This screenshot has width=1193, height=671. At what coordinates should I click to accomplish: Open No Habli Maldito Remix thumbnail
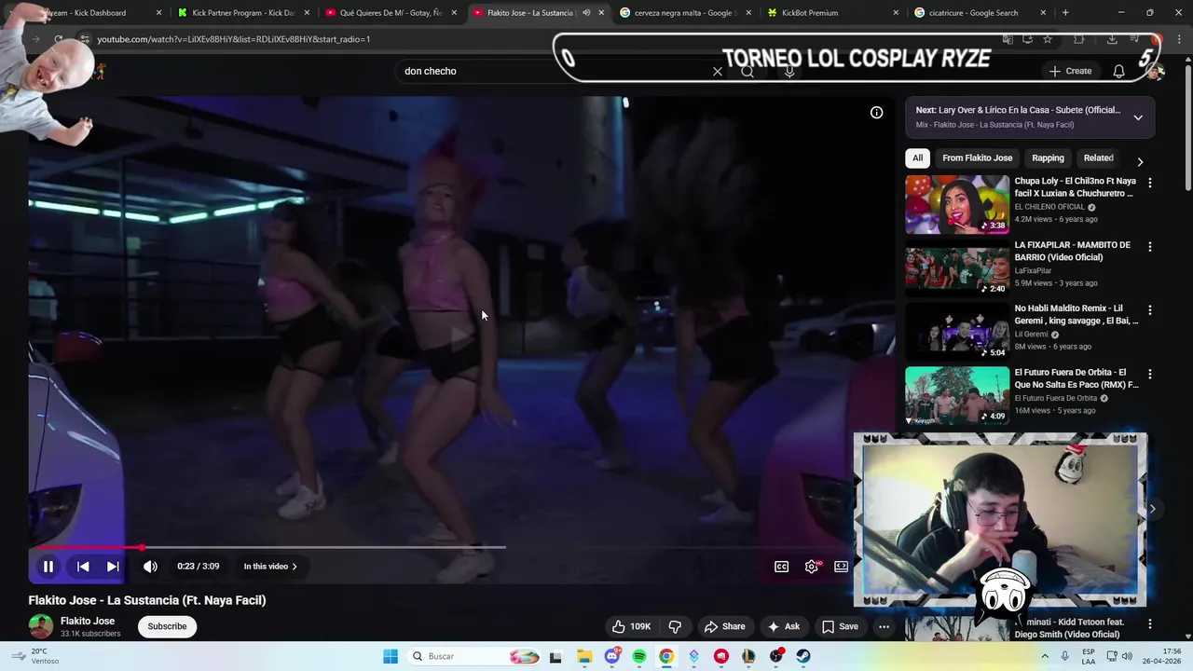pos(957,332)
